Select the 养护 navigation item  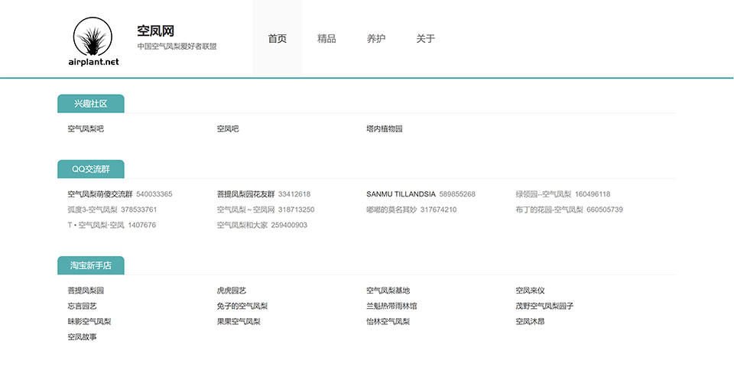[x=376, y=39]
